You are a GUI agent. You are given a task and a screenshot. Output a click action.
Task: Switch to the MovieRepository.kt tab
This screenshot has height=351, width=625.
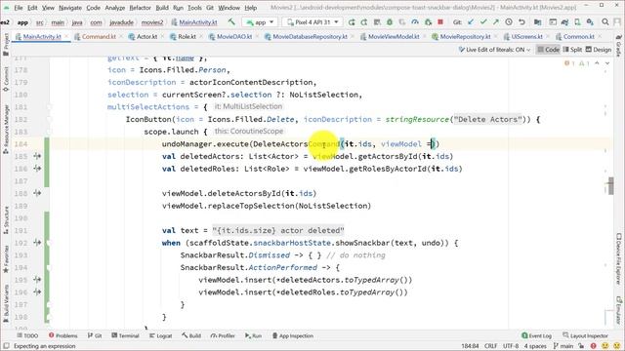[x=465, y=37]
